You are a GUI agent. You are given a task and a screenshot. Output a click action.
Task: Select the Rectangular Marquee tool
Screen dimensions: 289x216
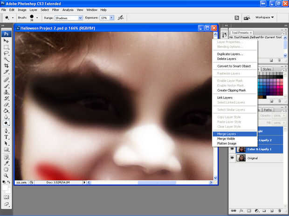click(x=6, y=47)
